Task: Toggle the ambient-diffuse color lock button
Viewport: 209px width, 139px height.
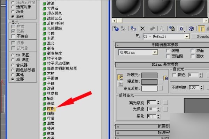Action: [x=120, y=77]
